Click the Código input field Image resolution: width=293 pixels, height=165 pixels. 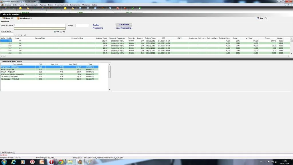(x=82, y=25)
